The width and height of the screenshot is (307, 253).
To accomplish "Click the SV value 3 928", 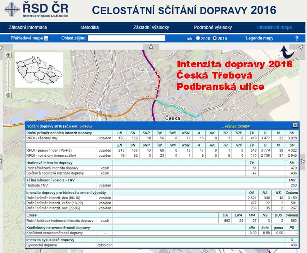I will pos(292,138).
